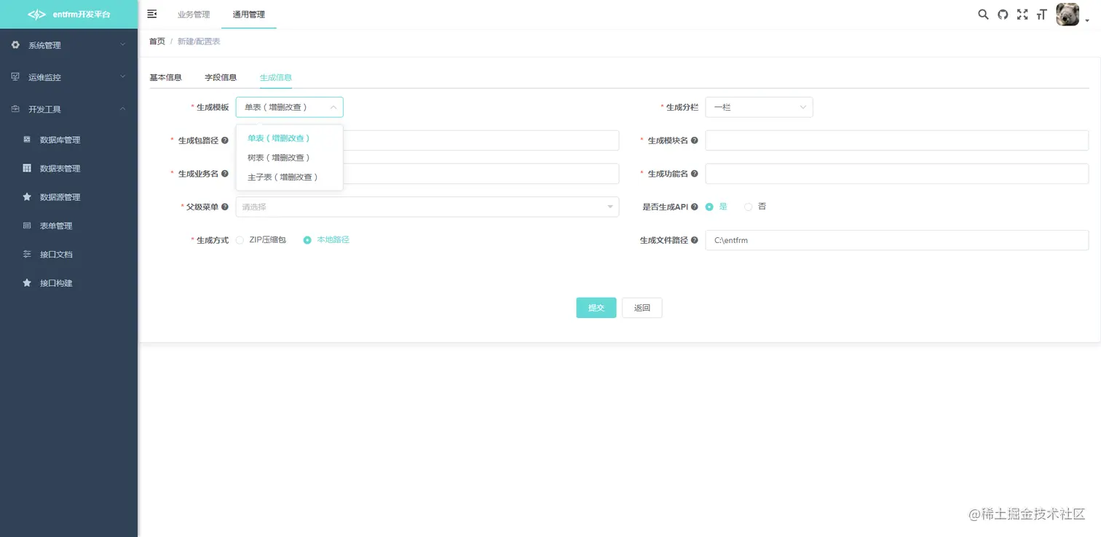Open the dropdown caret beside the avatar
The width and height of the screenshot is (1101, 537).
coord(1087,21)
